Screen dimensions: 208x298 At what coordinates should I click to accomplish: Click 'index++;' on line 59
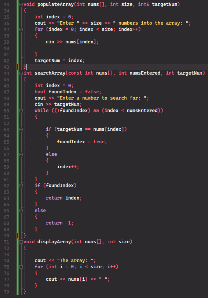click(x=68, y=166)
